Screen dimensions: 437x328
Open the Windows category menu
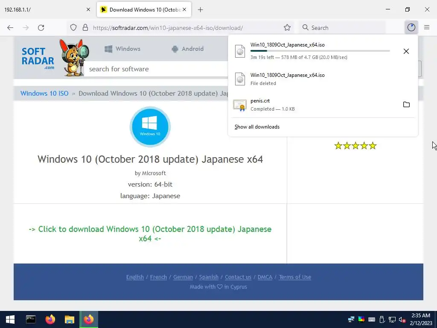point(122,49)
